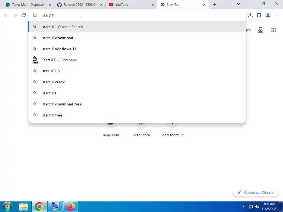Open File Explorer from the taskbar
The image size is (283, 212).
23,206
